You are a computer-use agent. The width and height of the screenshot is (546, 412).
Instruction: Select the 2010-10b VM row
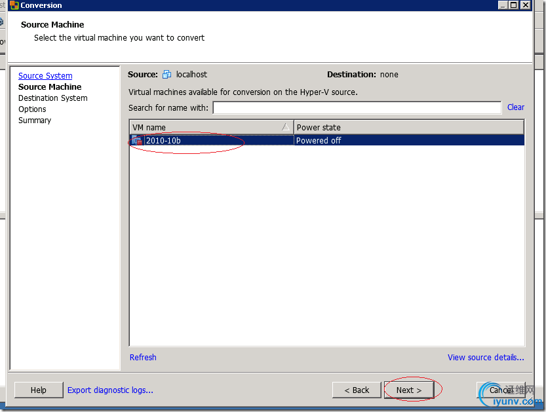[x=327, y=140]
